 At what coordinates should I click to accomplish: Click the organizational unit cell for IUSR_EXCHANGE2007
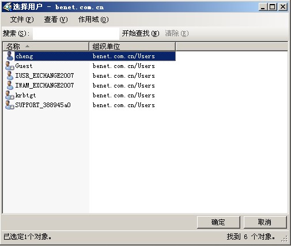pyautogui.click(x=124, y=75)
